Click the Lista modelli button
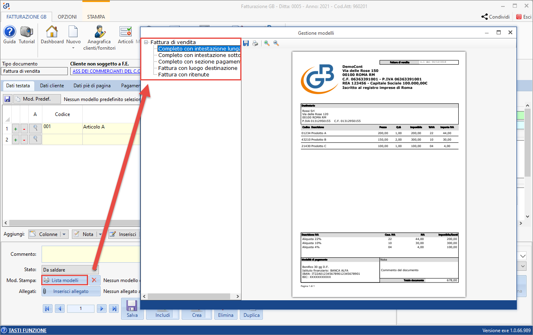The height and width of the screenshot is (335, 533). [65, 280]
